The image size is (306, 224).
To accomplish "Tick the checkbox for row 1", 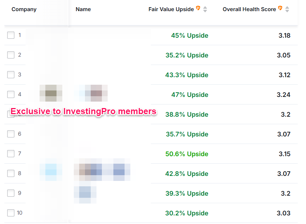I will point(11,35).
